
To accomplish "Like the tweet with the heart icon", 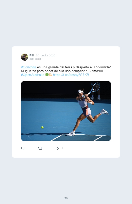I will (x=57, y=148).
